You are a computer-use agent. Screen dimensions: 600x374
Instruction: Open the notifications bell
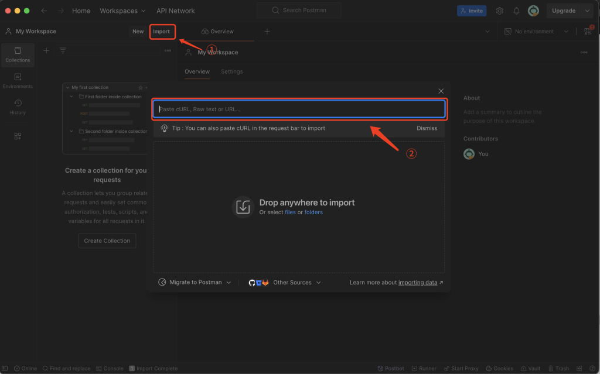[516, 11]
